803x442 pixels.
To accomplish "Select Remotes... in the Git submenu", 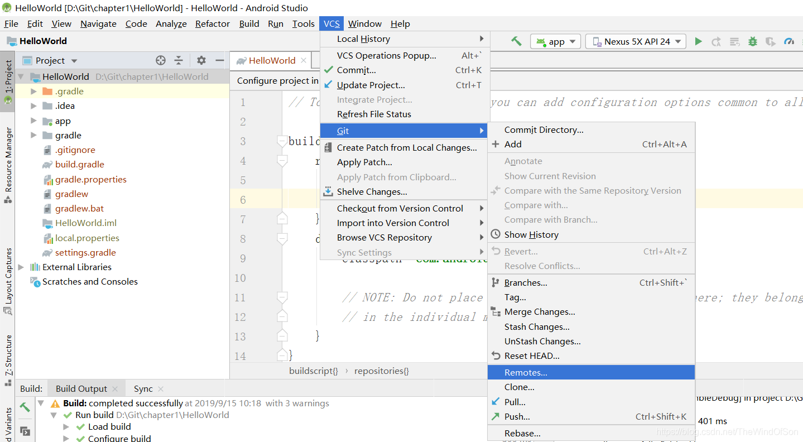I will (591, 373).
